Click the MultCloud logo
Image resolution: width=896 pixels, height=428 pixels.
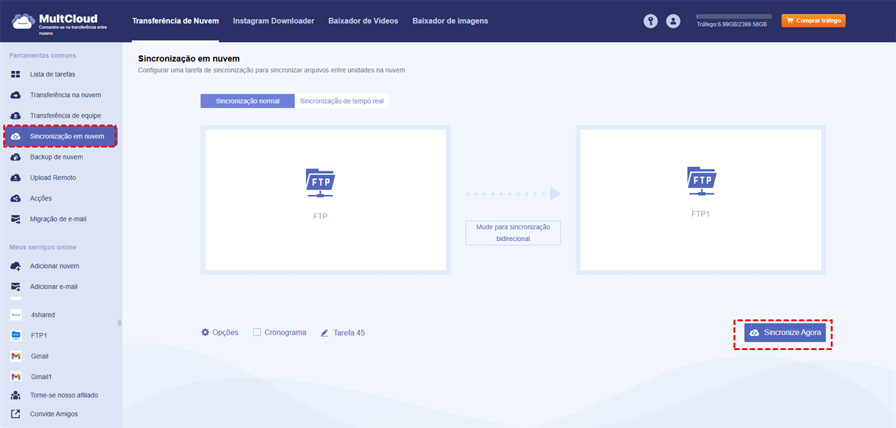click(x=59, y=22)
